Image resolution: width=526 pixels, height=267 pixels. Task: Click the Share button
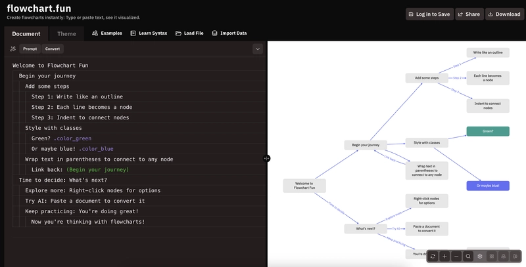click(x=469, y=14)
